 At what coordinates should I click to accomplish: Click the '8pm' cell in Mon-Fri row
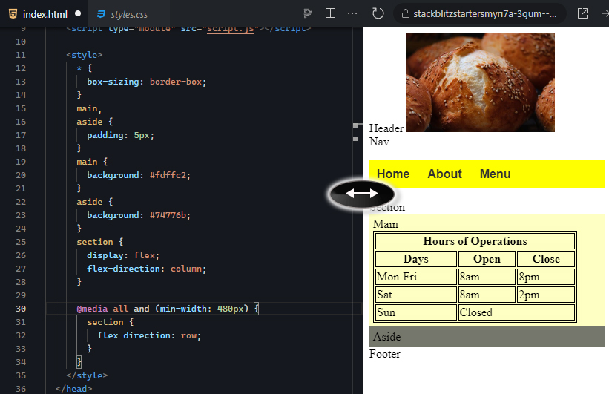point(546,277)
